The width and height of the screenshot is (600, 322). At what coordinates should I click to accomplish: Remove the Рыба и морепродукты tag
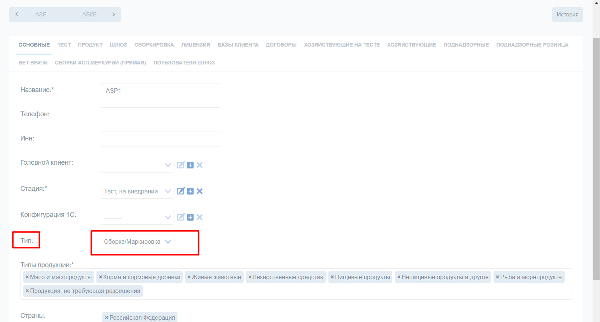497,277
